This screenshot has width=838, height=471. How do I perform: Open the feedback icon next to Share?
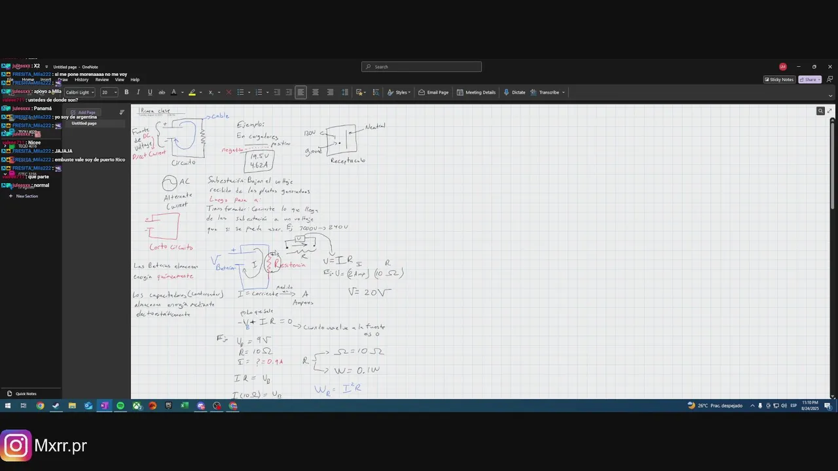(x=829, y=80)
